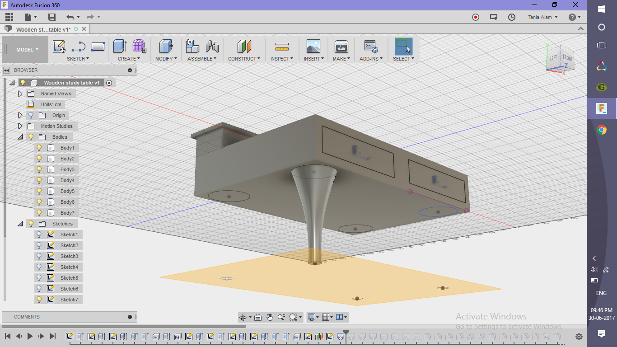This screenshot has width=617, height=347.
Task: Click the Make 3D print icon
Action: [341, 47]
